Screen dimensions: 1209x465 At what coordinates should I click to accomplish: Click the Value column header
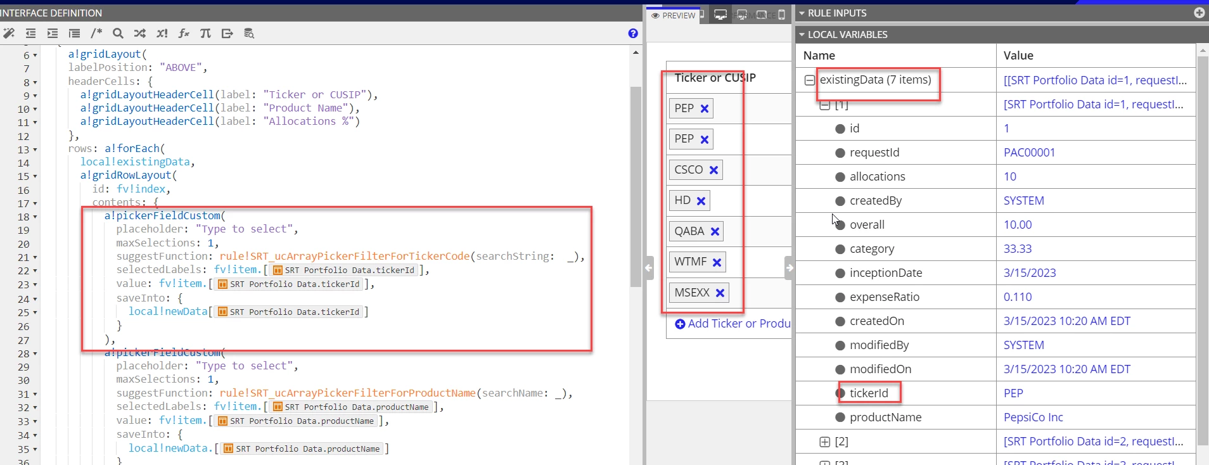click(1018, 56)
